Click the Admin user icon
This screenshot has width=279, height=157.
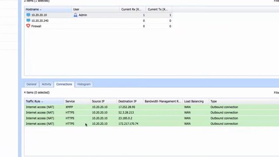tap(75, 15)
